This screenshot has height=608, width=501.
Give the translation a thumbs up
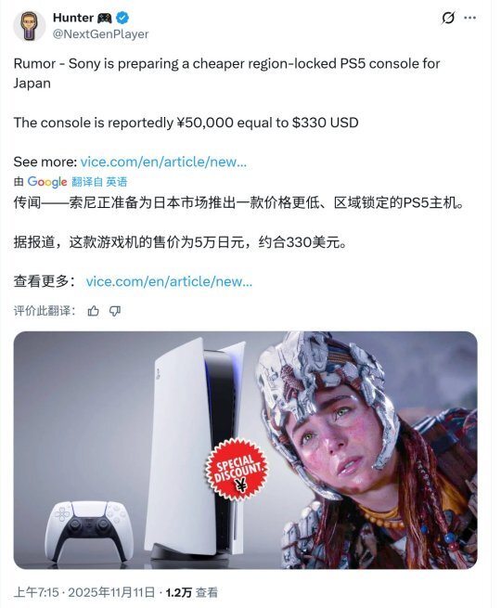click(93, 311)
